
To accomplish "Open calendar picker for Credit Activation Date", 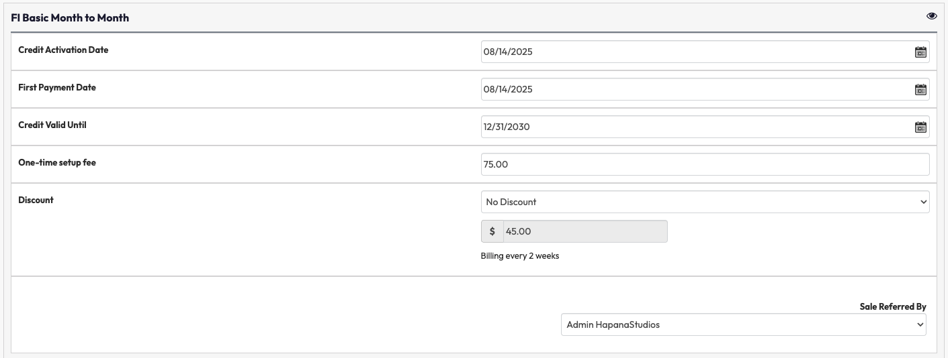I will pyautogui.click(x=920, y=52).
